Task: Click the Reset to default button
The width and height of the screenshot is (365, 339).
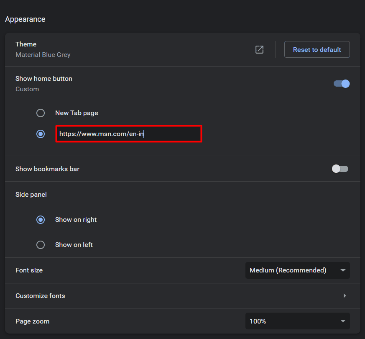Action: tap(317, 49)
